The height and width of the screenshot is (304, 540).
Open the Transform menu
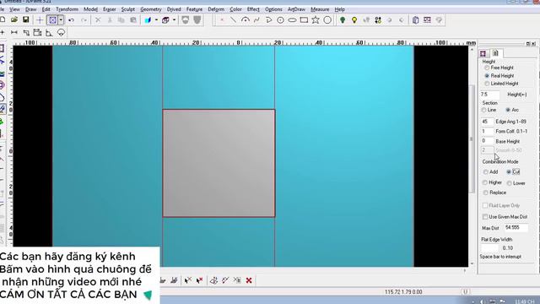(67, 9)
